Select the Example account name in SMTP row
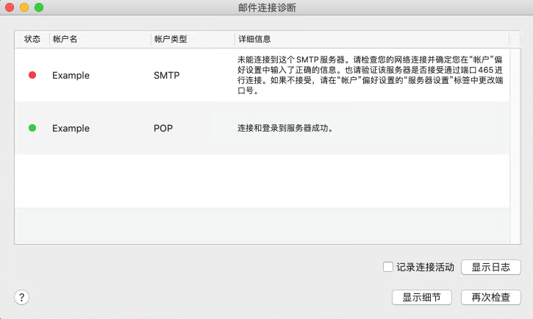 tap(71, 75)
